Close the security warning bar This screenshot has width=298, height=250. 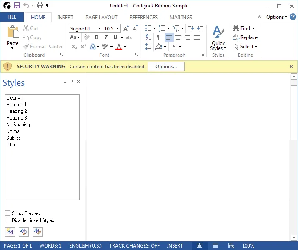point(291,67)
